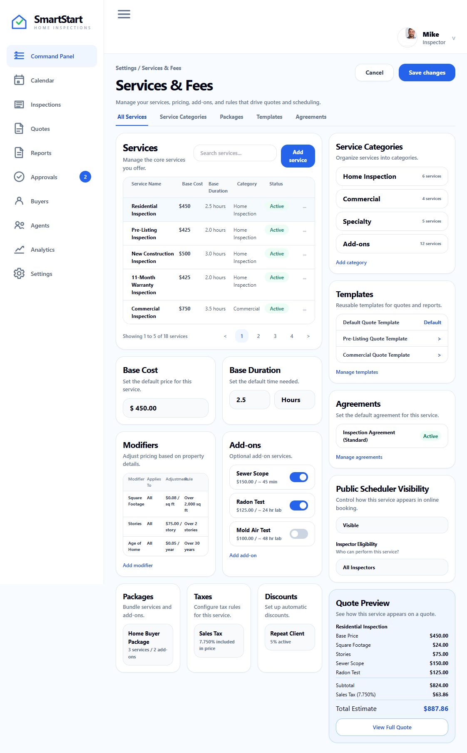The width and height of the screenshot is (467, 753).
Task: Open more options for Commercial Inspection row
Action: pyautogui.click(x=305, y=309)
